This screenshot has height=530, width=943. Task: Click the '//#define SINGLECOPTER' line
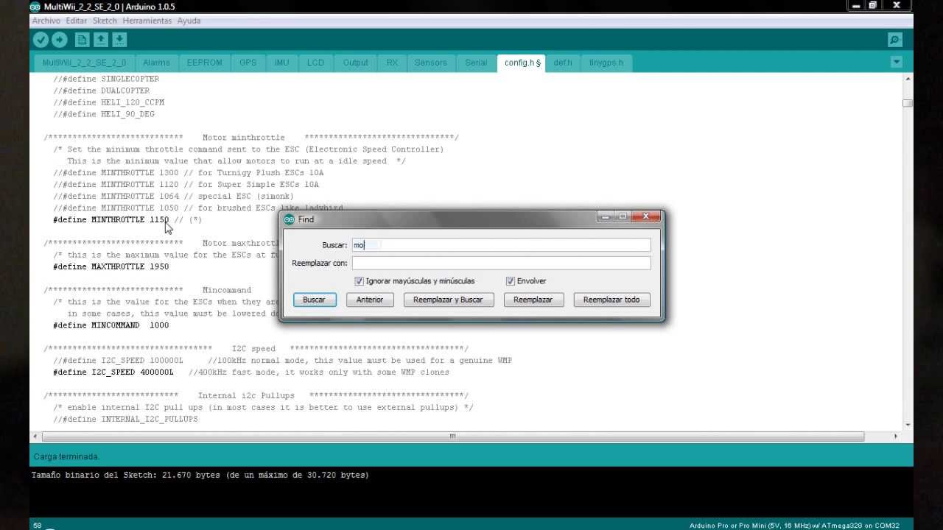coord(106,79)
